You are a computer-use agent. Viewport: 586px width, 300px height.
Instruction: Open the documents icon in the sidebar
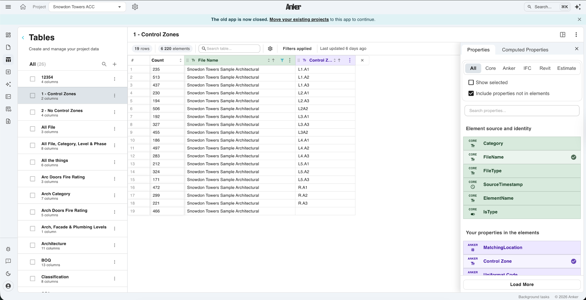[8, 47]
